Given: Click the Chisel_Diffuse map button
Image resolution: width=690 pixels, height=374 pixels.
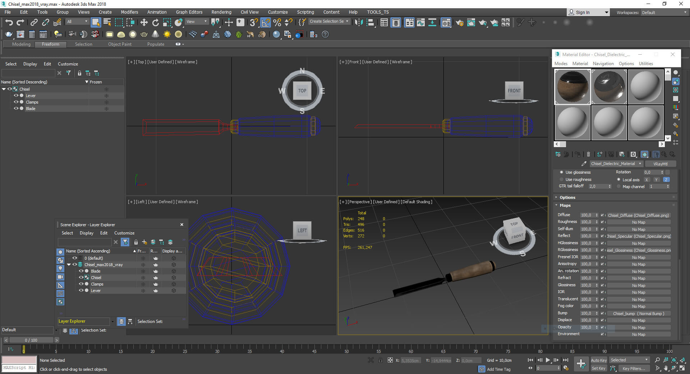Looking at the screenshot, I should 638,215.
